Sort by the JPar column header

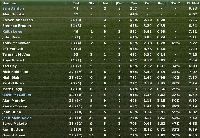(x=119, y=3)
